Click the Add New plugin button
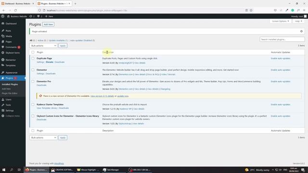308x173 pixels. (x=48, y=25)
